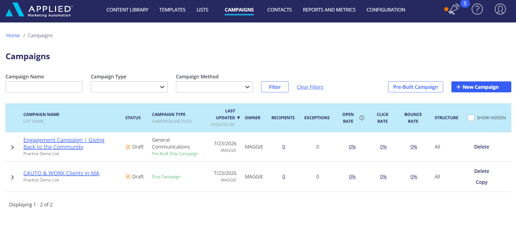
Task: Open the Configuration menu
Action: click(x=386, y=10)
